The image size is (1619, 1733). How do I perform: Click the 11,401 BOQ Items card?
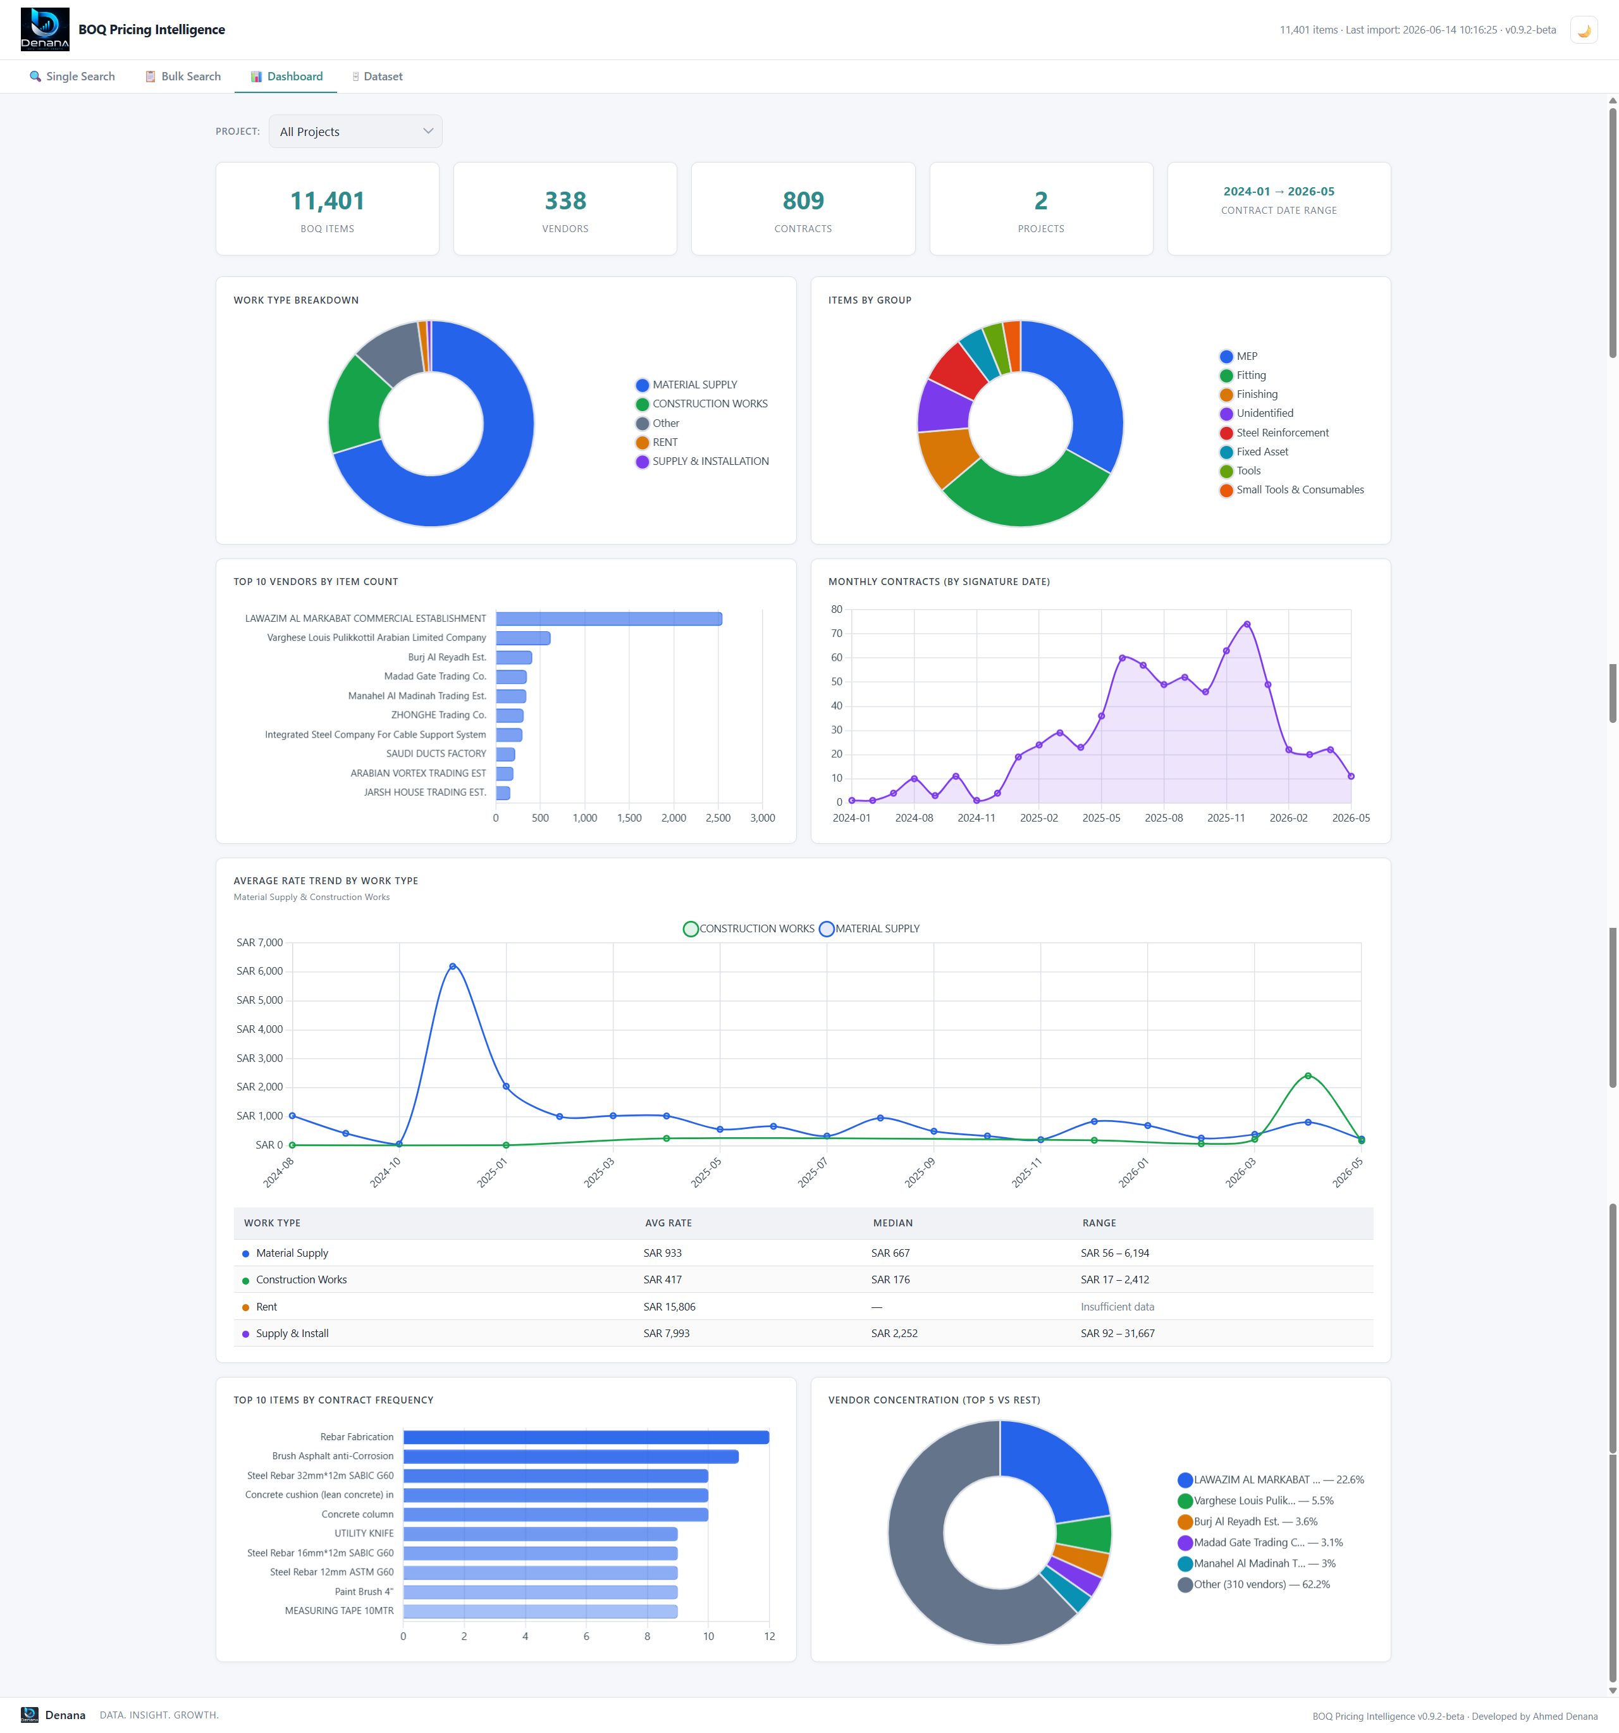(x=327, y=209)
